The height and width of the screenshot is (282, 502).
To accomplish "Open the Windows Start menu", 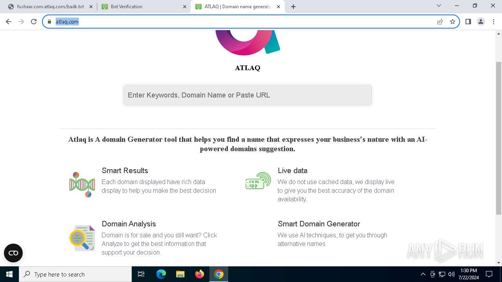I will click(9, 274).
